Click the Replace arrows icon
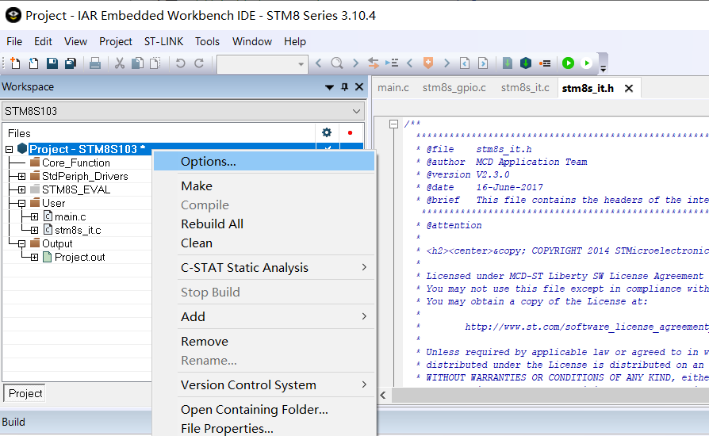The width and height of the screenshot is (709, 436). [373, 63]
